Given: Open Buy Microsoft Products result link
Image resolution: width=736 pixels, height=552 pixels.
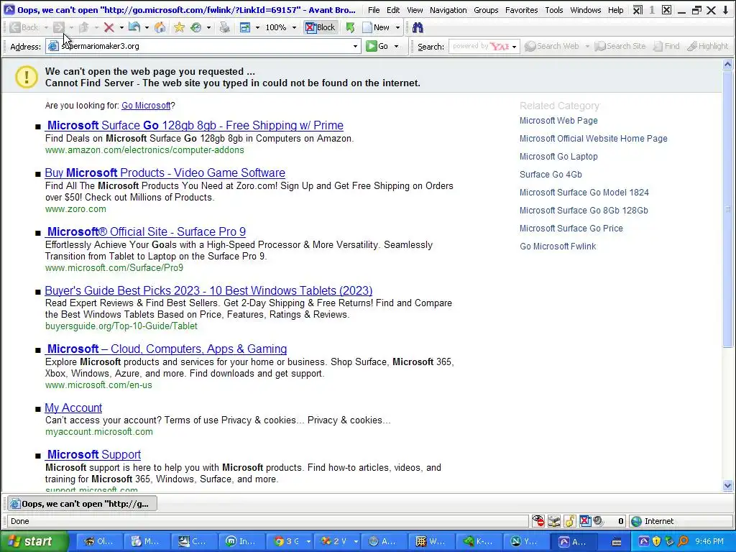Looking at the screenshot, I should pyautogui.click(x=165, y=172).
